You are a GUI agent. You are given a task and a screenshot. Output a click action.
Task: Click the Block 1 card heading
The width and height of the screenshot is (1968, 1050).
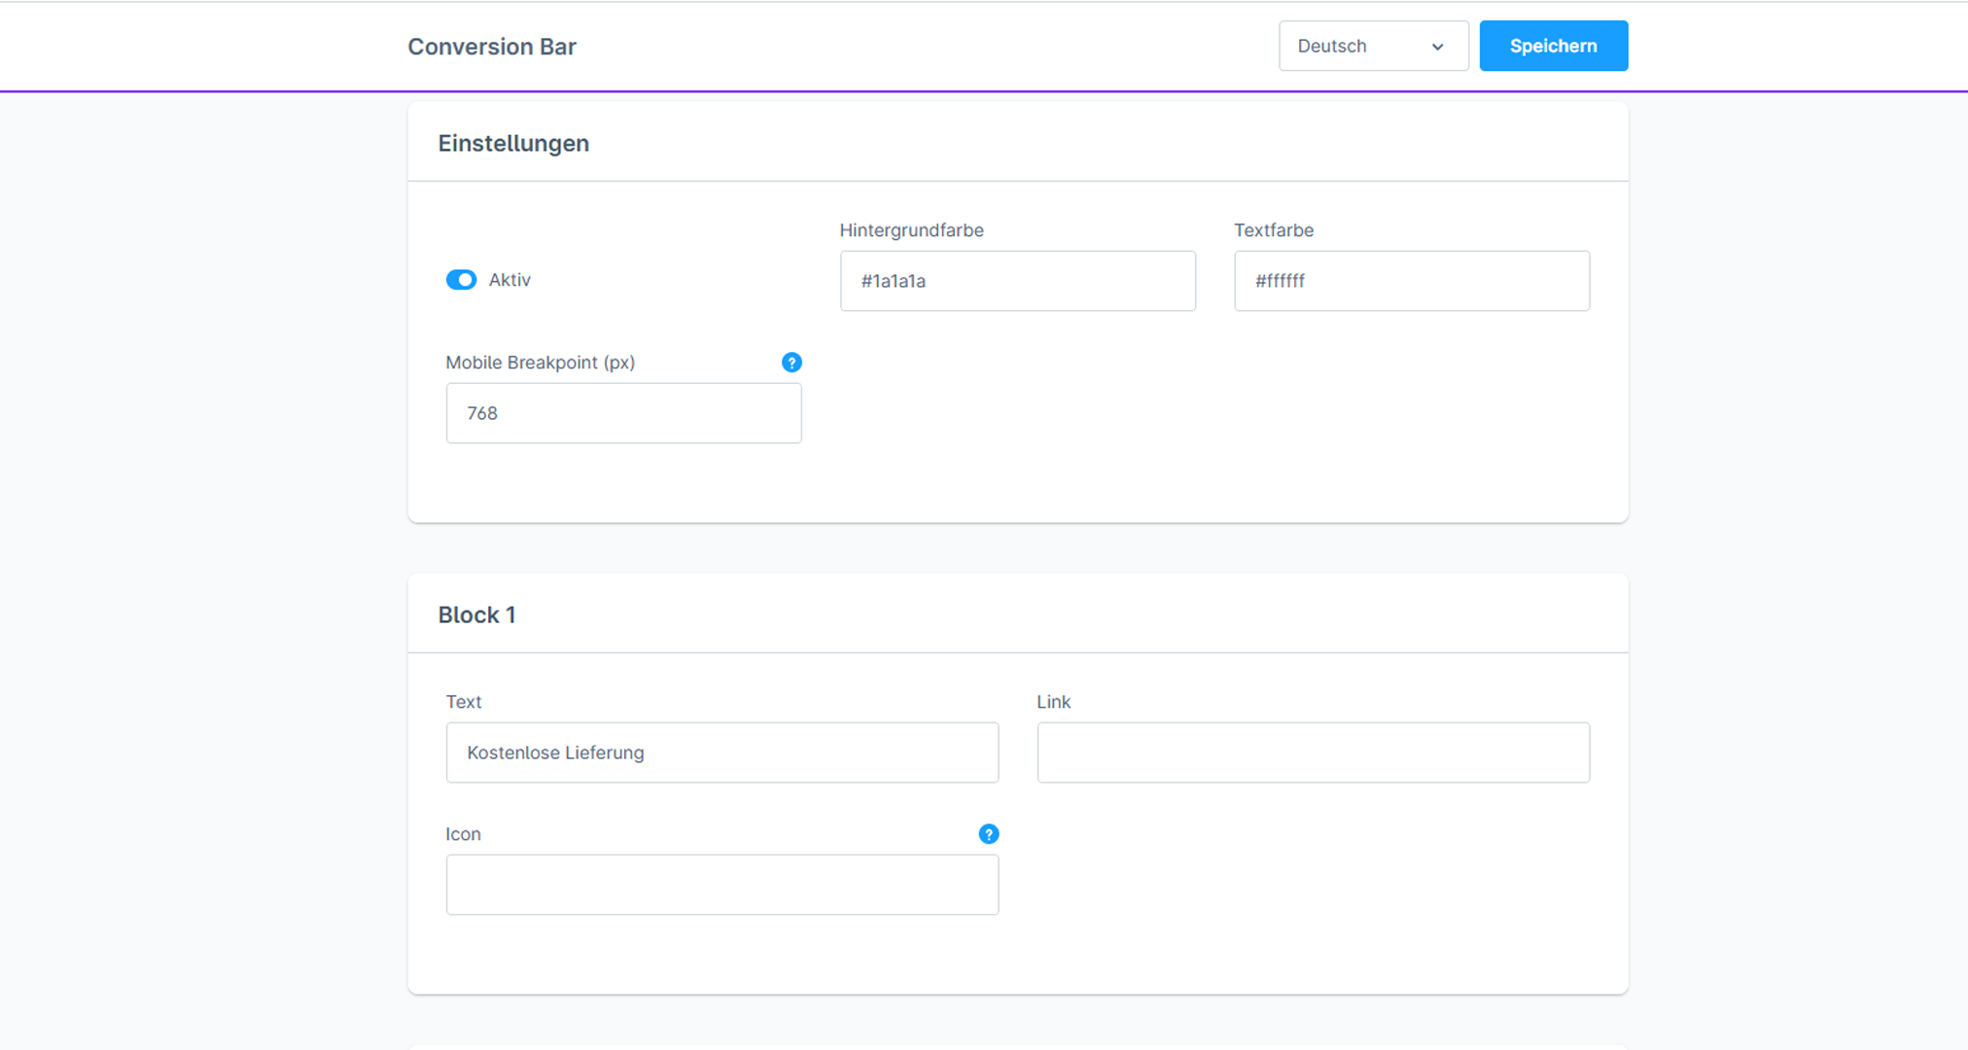click(476, 614)
